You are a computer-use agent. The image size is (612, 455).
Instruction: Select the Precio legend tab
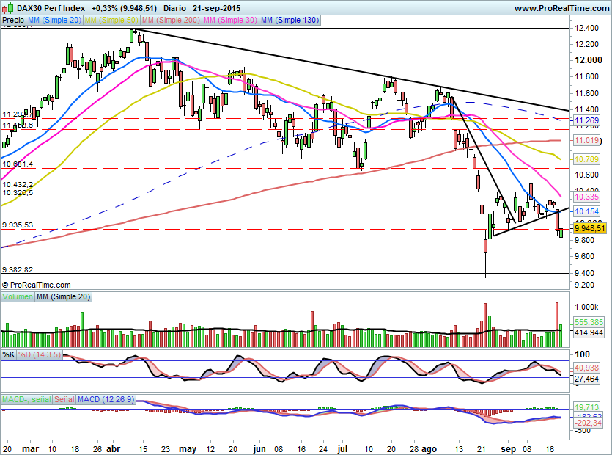click(x=13, y=20)
